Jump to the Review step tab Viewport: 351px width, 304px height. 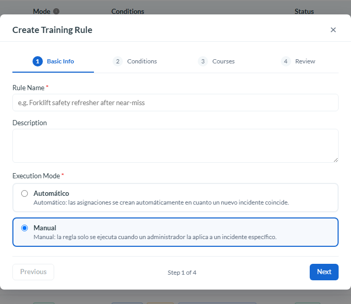pos(298,61)
